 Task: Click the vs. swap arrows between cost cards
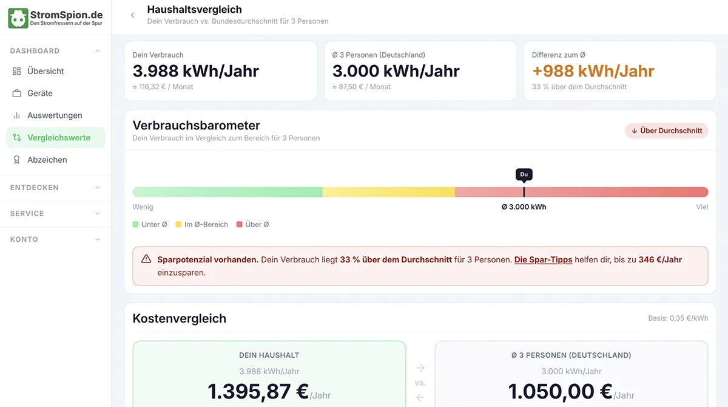(x=420, y=383)
